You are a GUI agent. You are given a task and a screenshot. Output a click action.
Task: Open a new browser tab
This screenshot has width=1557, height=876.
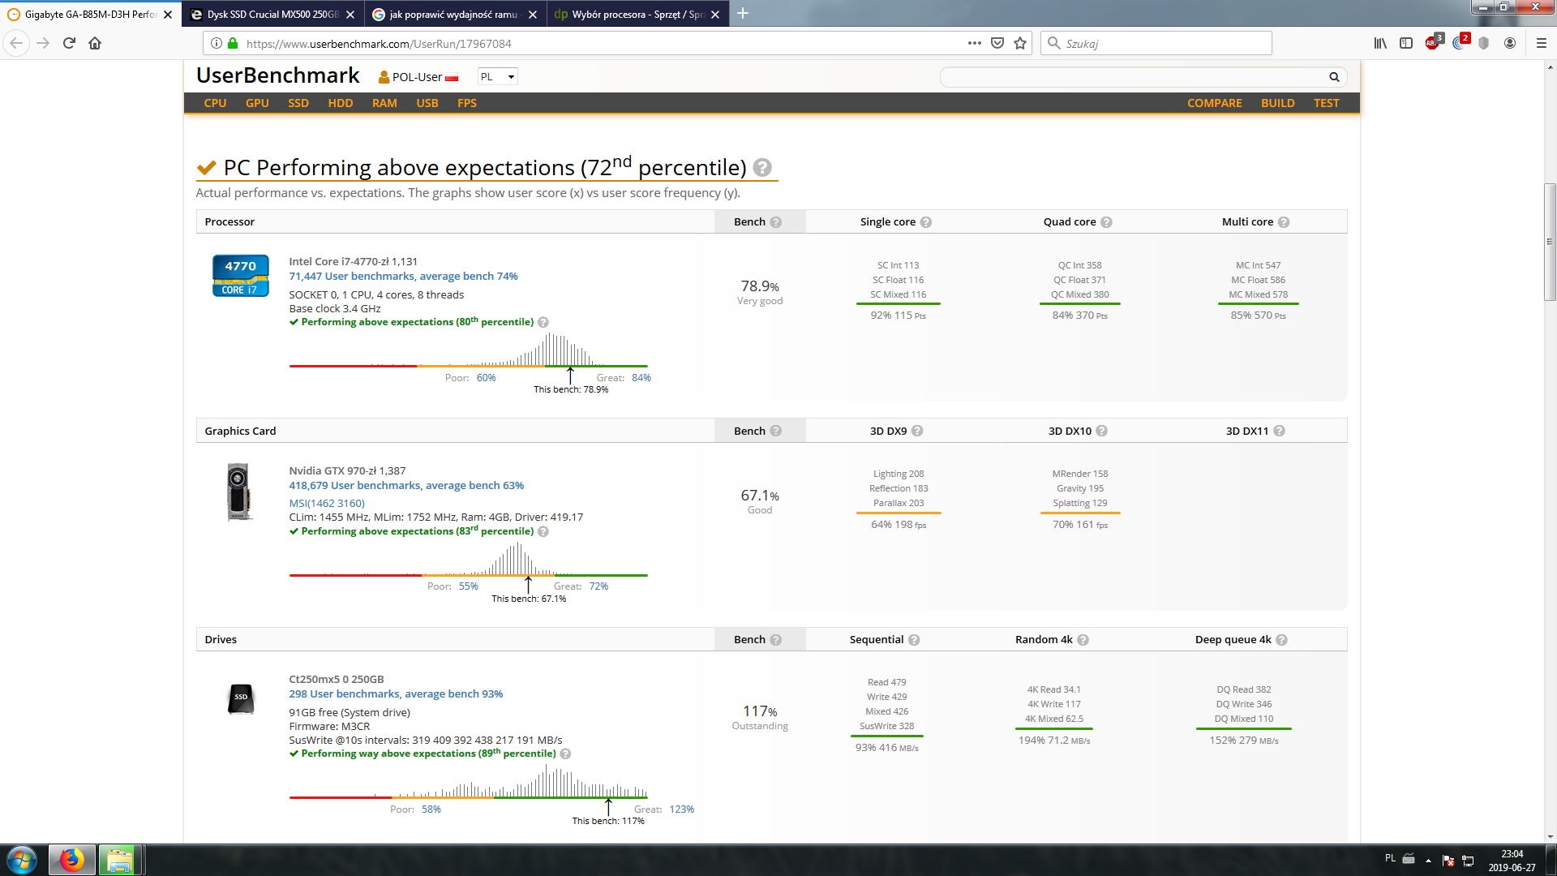[x=742, y=14]
